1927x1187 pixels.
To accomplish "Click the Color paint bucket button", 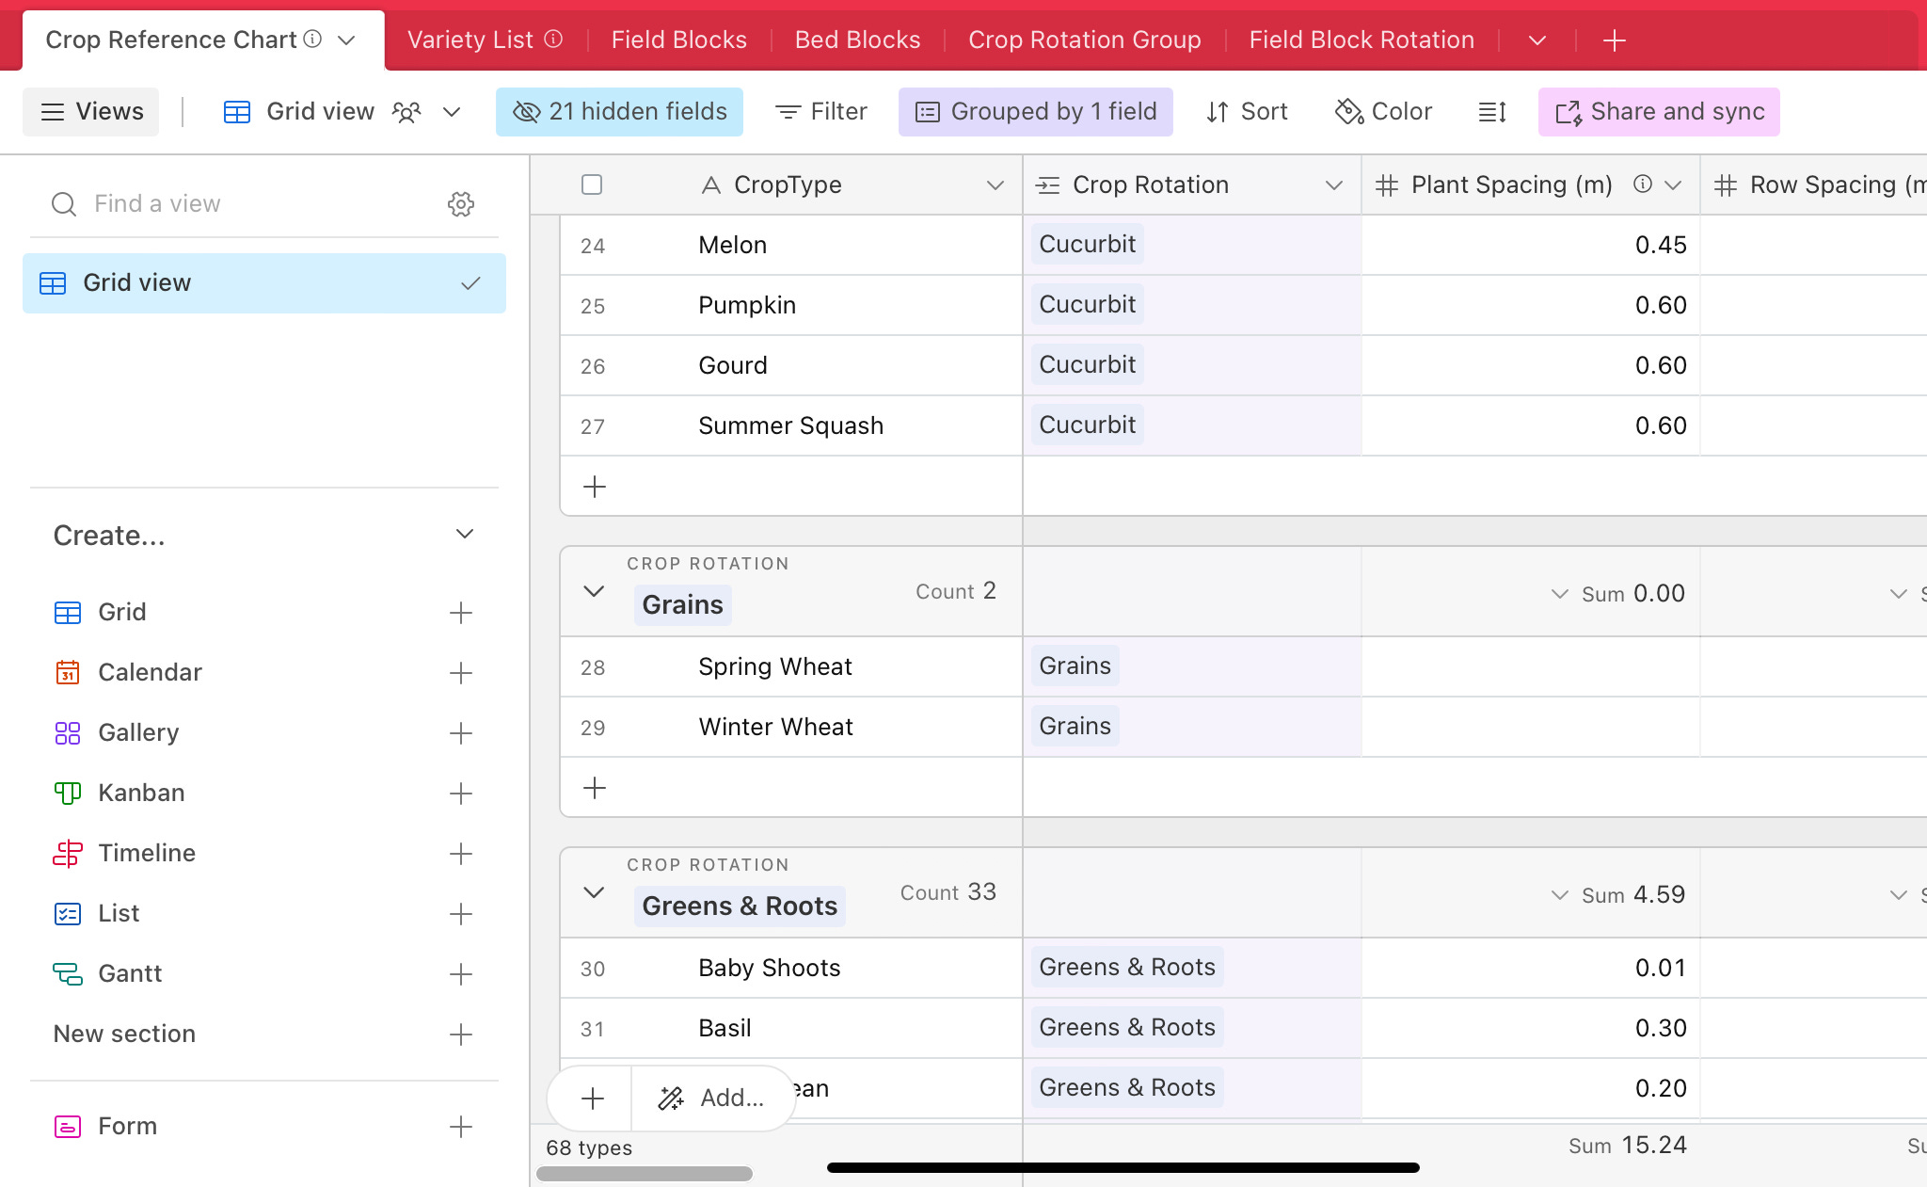I will (x=1383, y=112).
